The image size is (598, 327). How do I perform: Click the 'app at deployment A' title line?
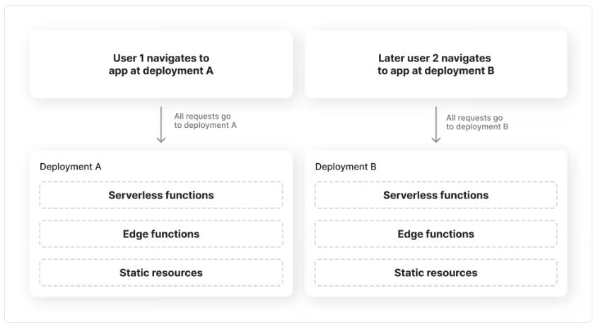point(161,71)
